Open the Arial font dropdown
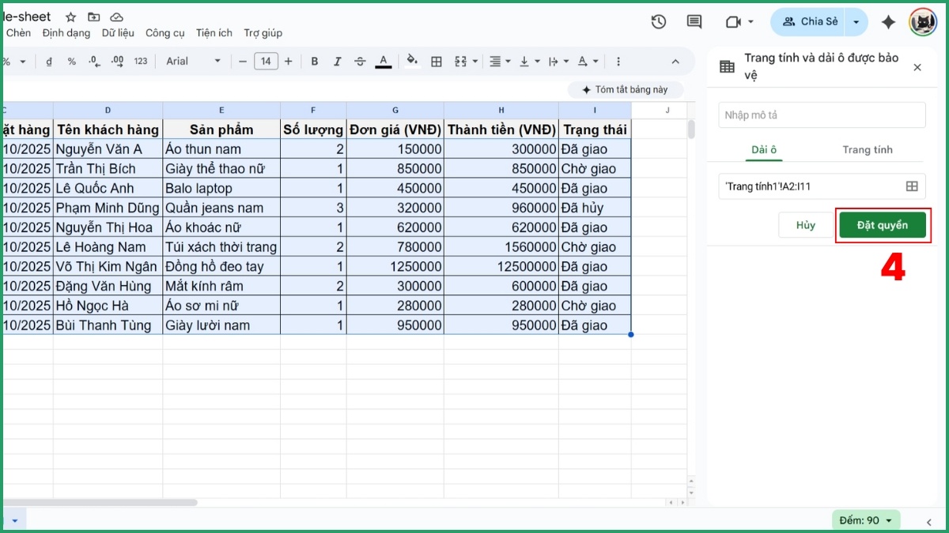This screenshot has width=949, height=533. pyautogui.click(x=194, y=62)
